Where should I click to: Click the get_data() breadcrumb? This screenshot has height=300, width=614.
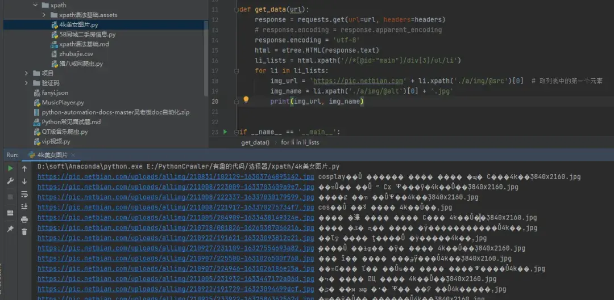(x=255, y=142)
